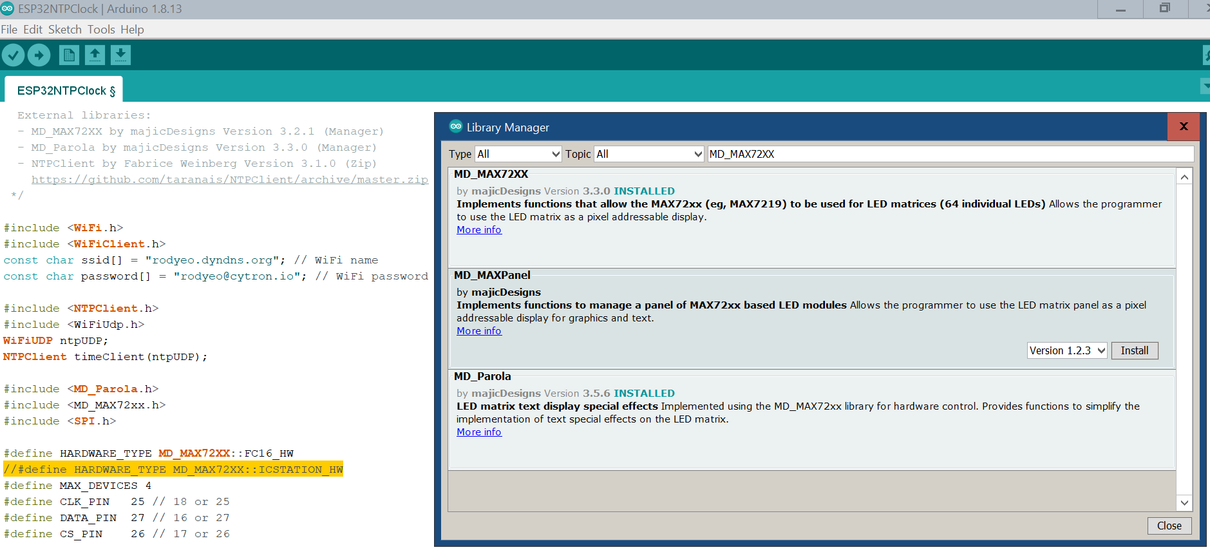Expand the Type filter dropdown

point(518,154)
